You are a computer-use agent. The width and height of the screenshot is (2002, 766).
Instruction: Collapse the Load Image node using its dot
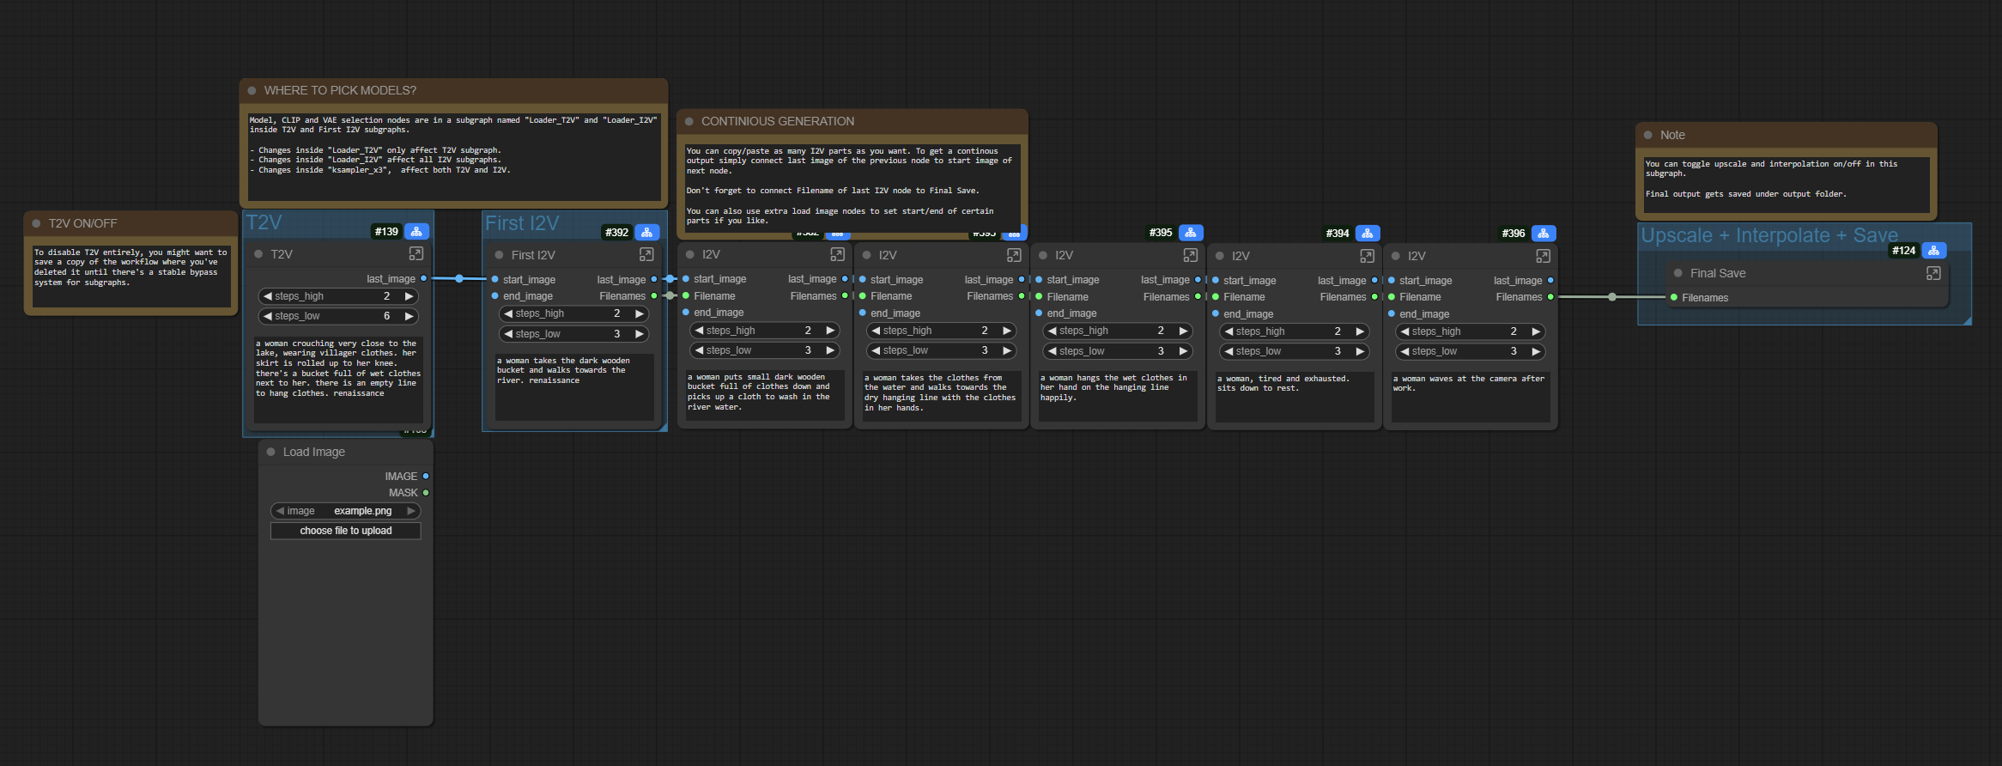271,453
